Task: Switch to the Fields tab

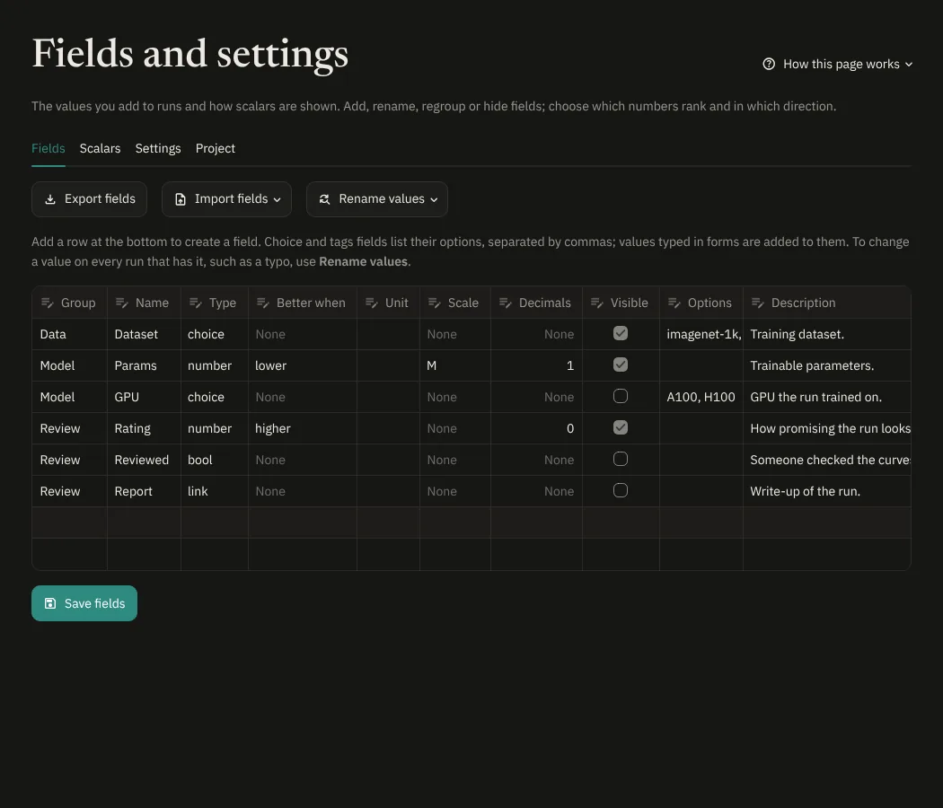Action: (48, 148)
